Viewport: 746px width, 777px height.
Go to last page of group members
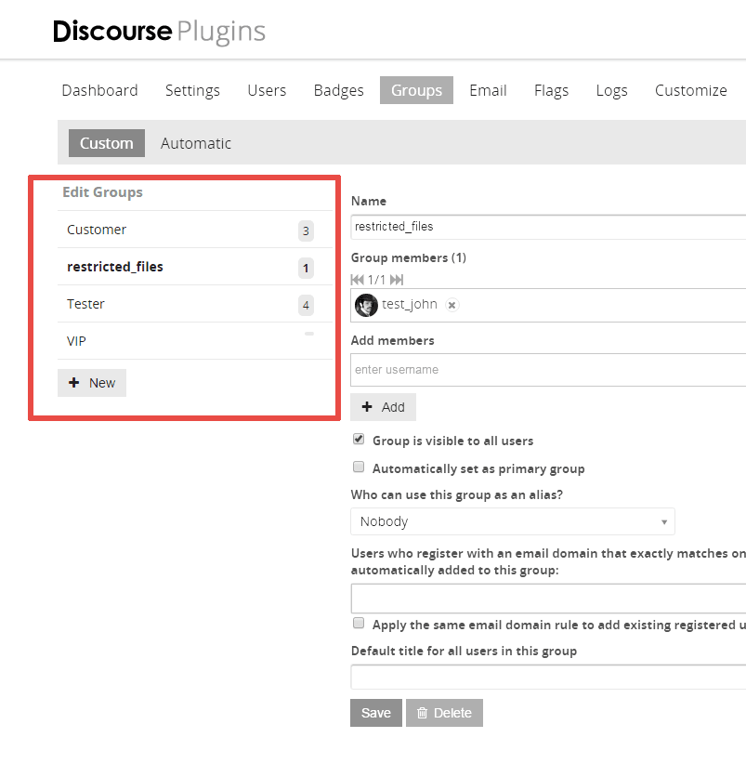pos(397,280)
